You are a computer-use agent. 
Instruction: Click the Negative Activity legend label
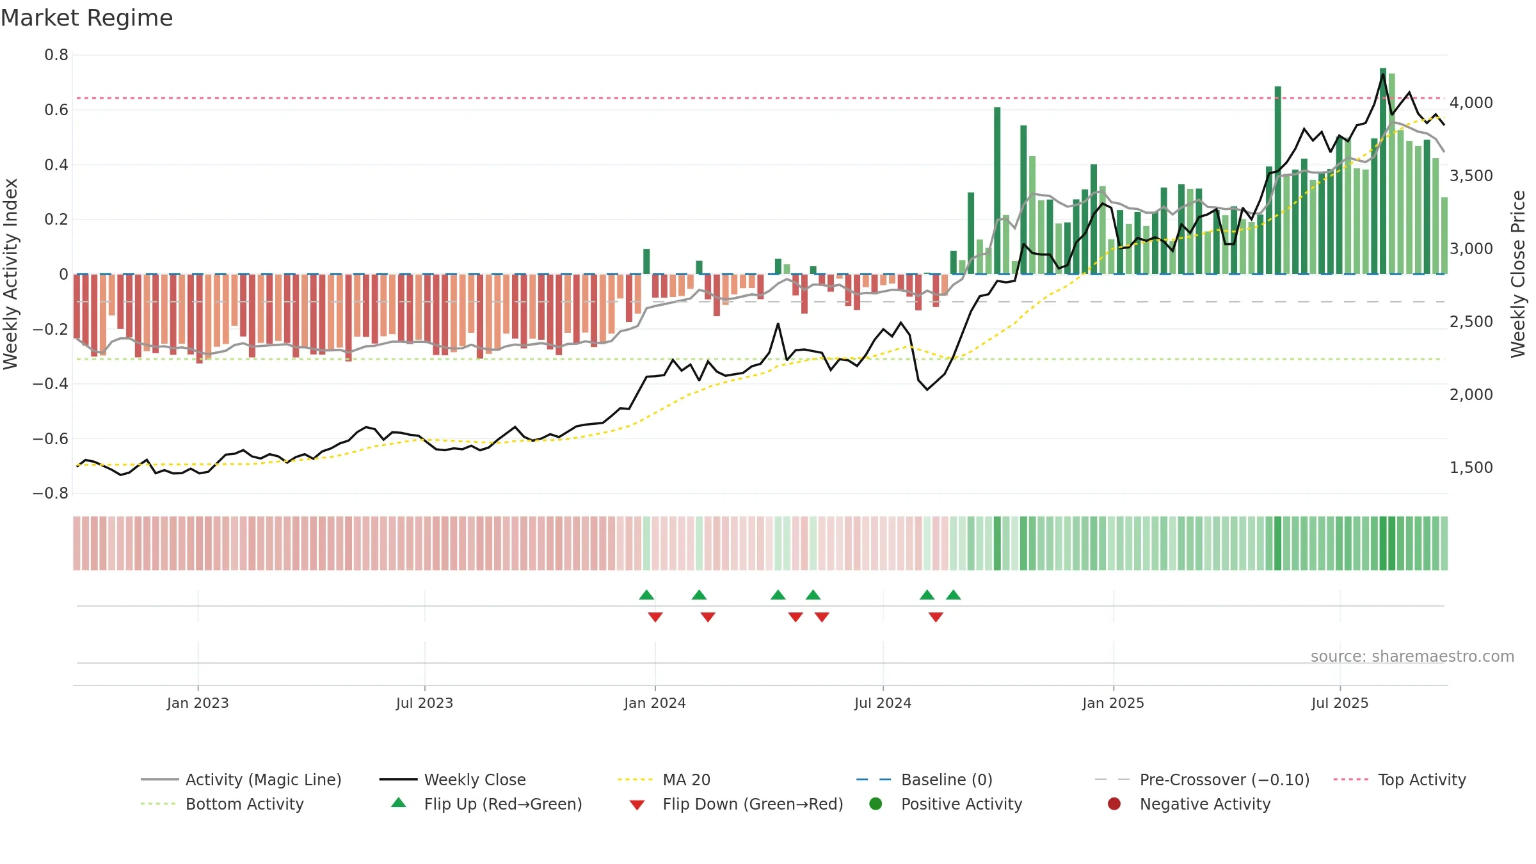pos(1204,804)
